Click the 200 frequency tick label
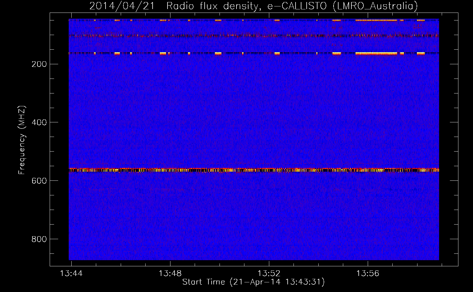This screenshot has height=292, width=473. (x=39, y=64)
